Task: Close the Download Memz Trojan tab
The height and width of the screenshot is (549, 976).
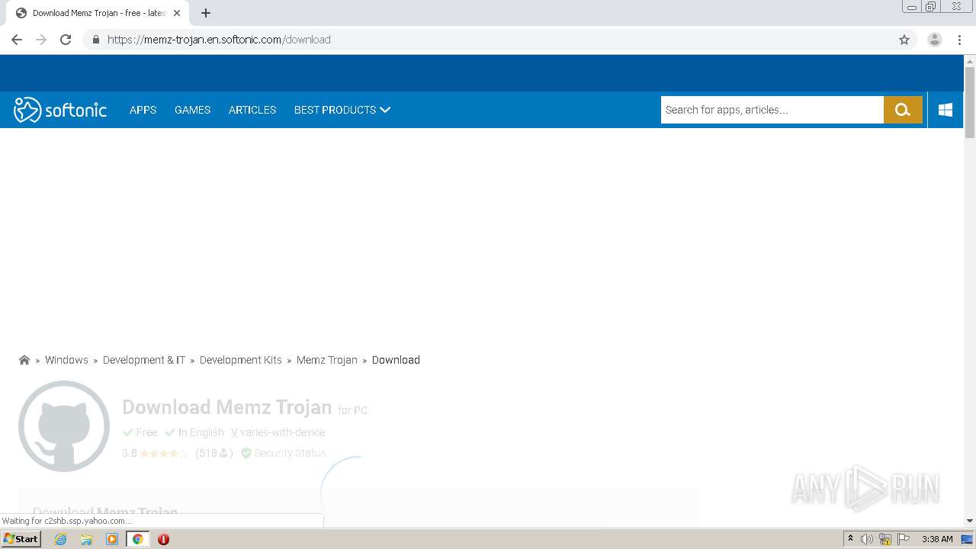Action: click(x=178, y=13)
